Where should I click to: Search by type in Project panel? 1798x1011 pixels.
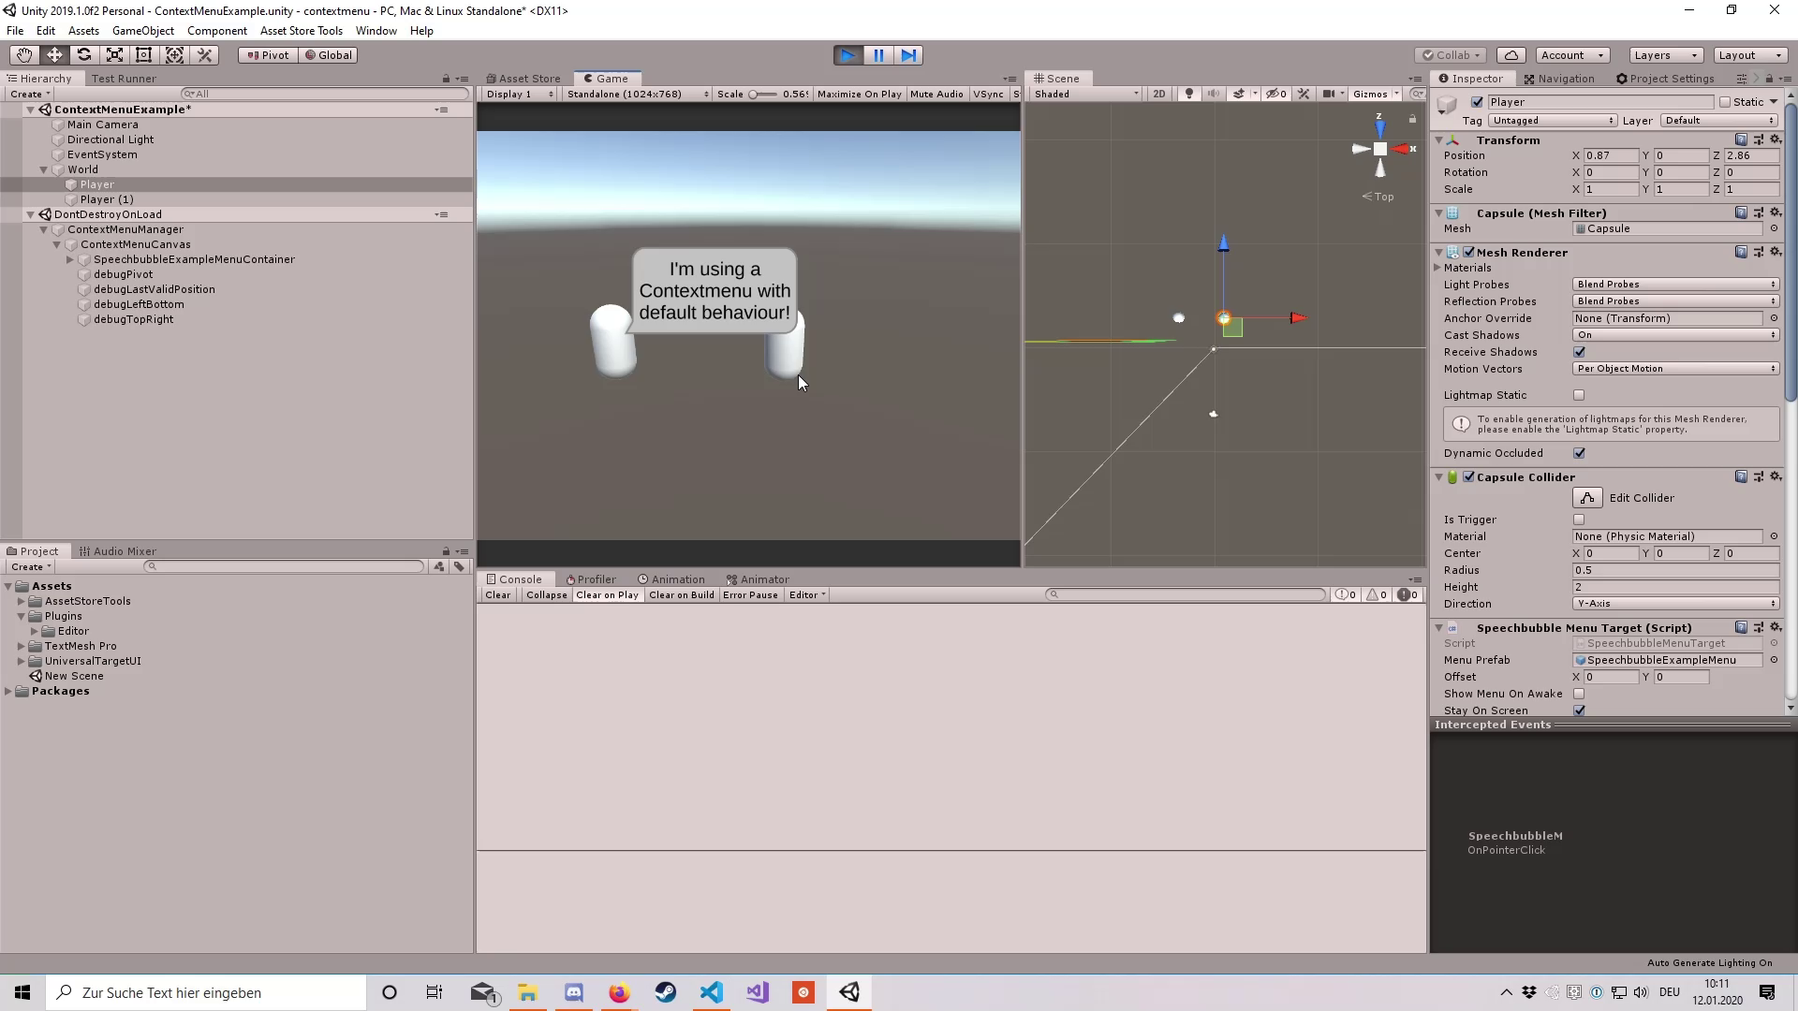click(x=439, y=566)
